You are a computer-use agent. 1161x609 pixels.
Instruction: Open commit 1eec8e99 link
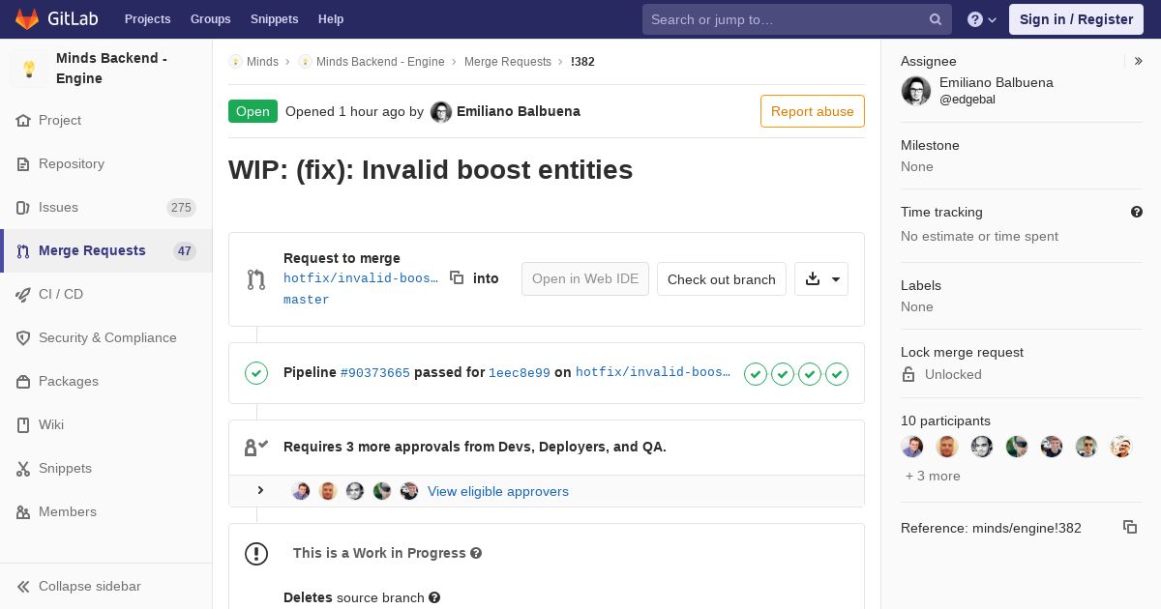(x=520, y=372)
